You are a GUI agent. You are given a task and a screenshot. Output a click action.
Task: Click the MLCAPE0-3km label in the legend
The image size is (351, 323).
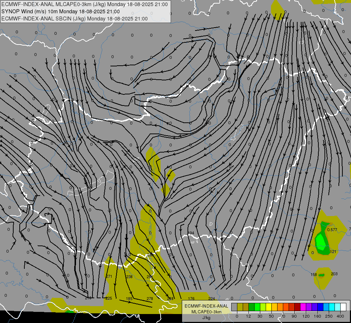207,312
